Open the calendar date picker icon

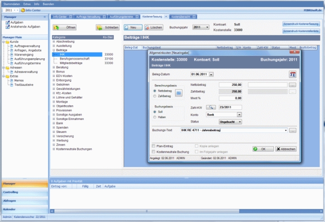292,75
